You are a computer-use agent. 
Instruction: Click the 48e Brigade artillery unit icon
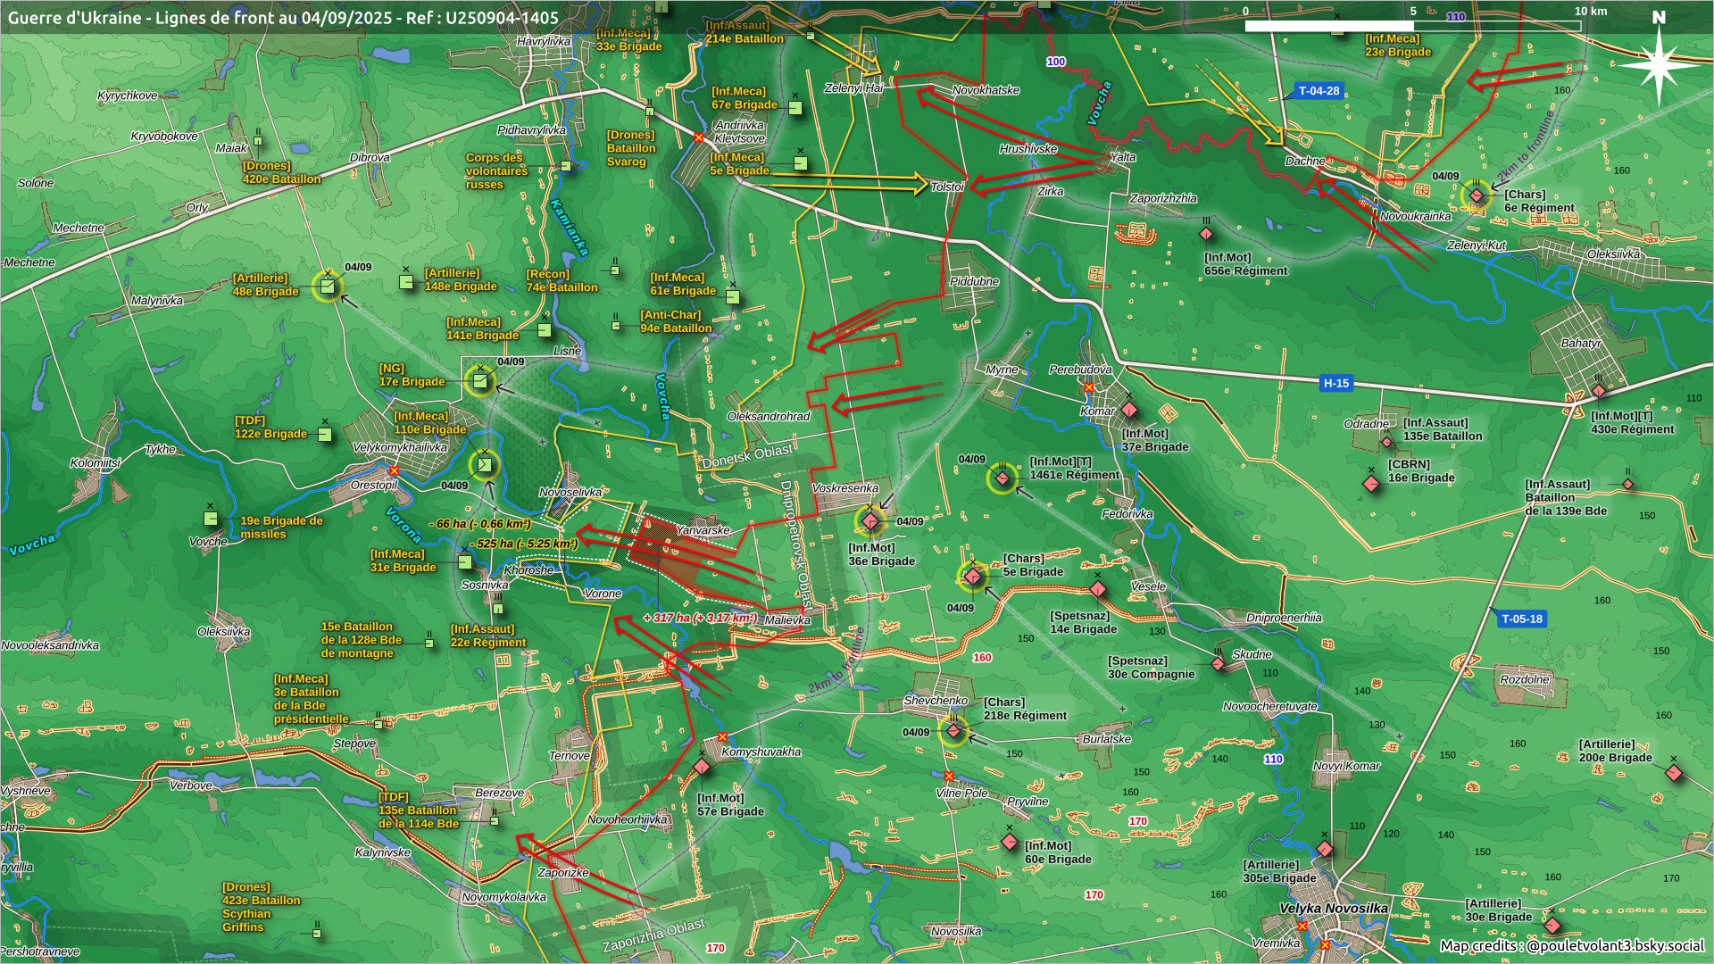coord(328,287)
